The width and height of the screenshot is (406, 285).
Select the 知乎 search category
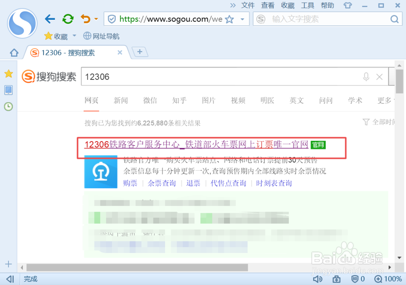pos(179,101)
